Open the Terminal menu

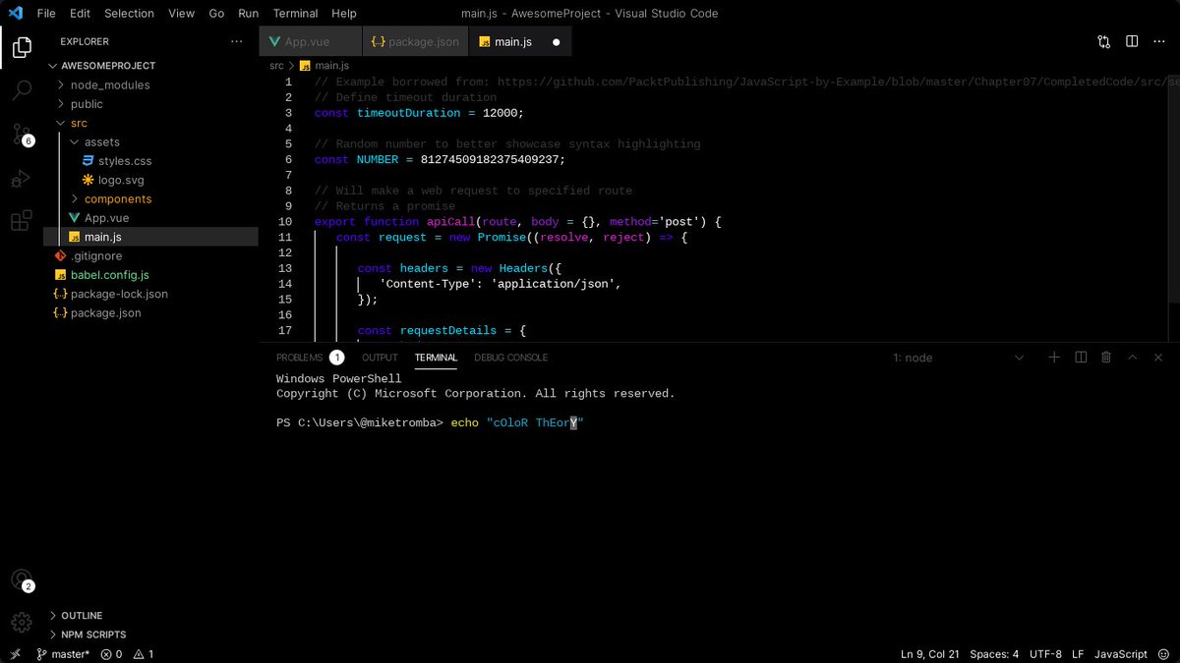(295, 14)
